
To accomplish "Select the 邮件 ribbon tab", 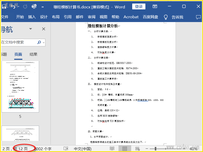I will (80, 17).
